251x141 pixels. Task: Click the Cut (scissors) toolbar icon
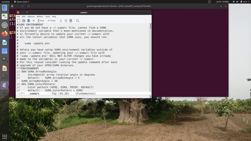point(61,21)
